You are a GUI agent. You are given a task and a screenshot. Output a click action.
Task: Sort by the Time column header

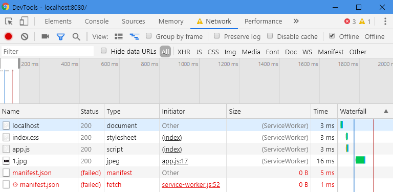point(324,111)
